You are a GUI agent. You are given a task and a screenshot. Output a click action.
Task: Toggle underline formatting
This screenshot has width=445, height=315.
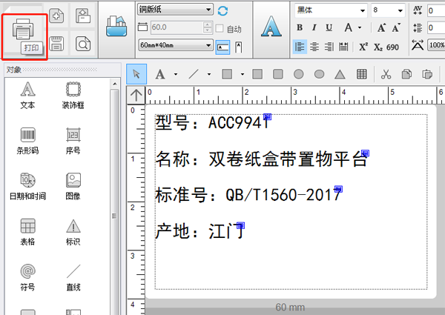[x=329, y=27]
